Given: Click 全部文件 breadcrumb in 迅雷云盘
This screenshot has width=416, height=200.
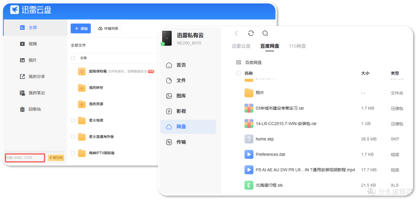Looking at the screenshot, I should (78, 45).
